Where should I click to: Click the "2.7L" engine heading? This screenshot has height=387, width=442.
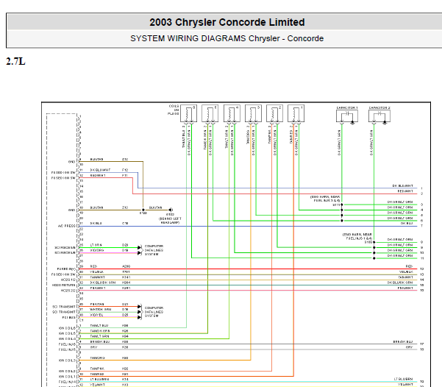point(15,61)
